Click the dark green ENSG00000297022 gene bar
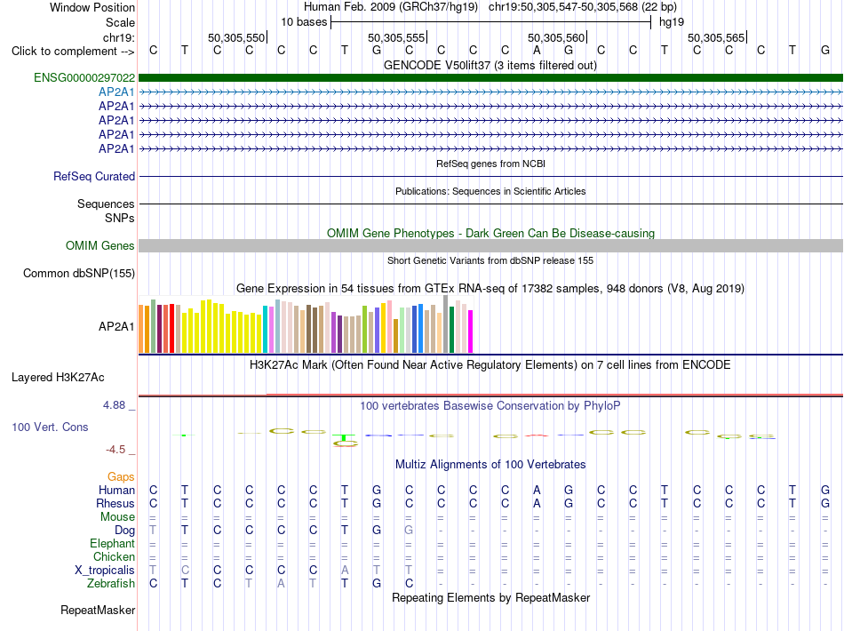Viewport: 844px width, 631px height. coord(490,78)
